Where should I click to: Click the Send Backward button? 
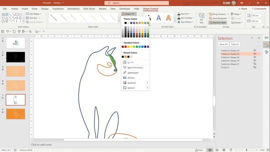218,18
